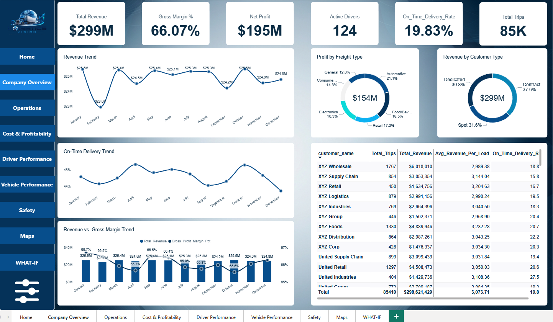Switch to the WHAT-IF bottom page tab
Image resolution: width=553 pixels, height=322 pixels.
tap(372, 317)
